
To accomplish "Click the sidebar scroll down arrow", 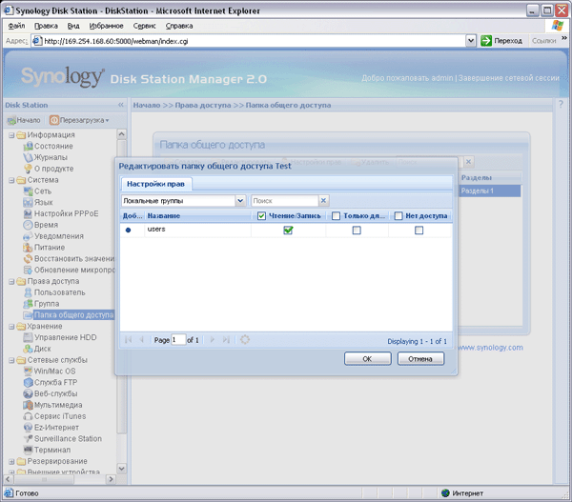I will [121, 468].
